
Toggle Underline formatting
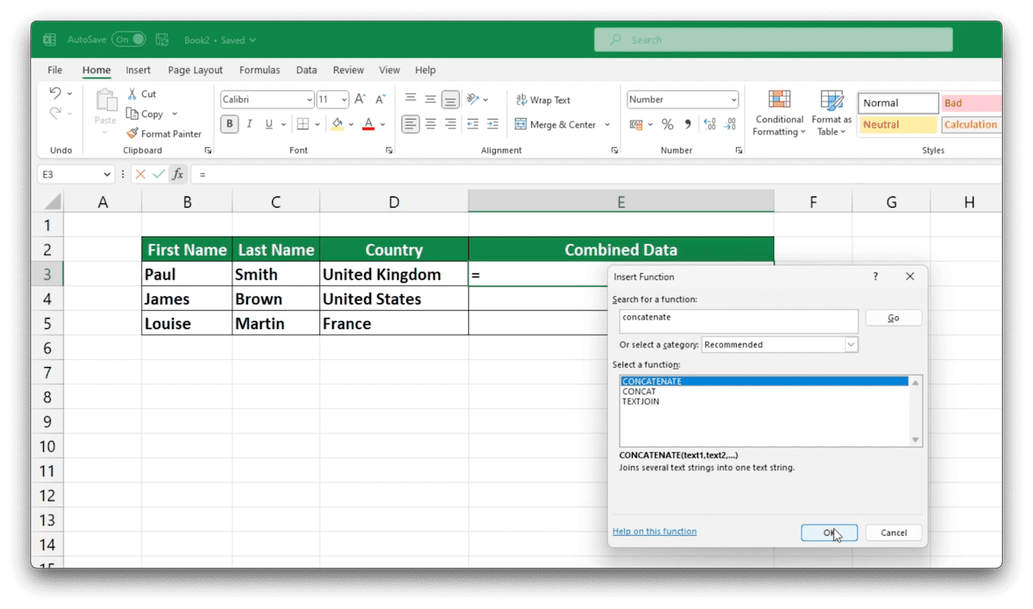pos(269,124)
